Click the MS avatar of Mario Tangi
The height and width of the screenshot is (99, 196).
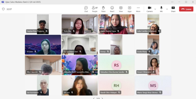pyautogui.click(x=153, y=85)
